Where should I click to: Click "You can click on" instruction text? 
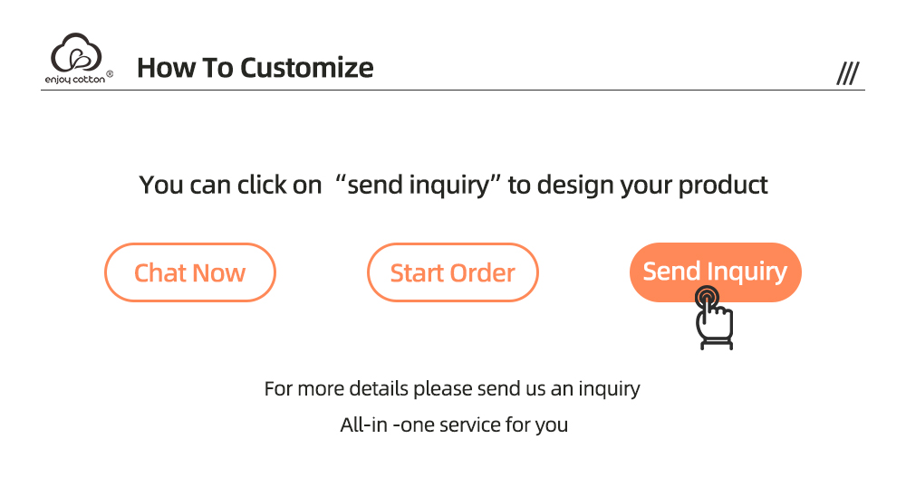(x=230, y=186)
